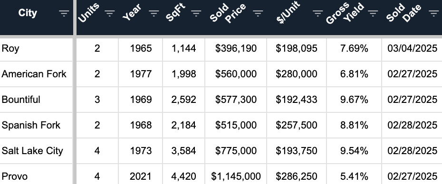Open the Sold Price filter icon
Image resolution: width=442 pixels, height=184 pixels.
click(258, 13)
